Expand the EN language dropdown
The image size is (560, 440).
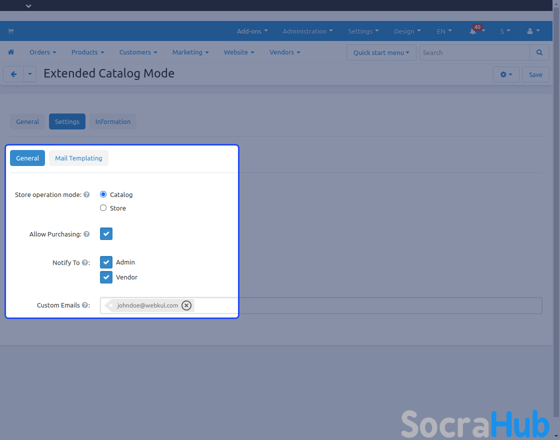[444, 31]
